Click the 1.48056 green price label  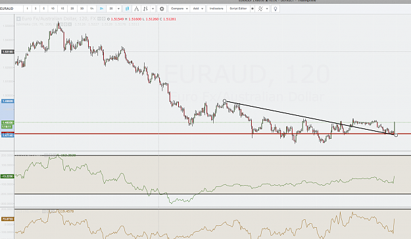point(8,122)
